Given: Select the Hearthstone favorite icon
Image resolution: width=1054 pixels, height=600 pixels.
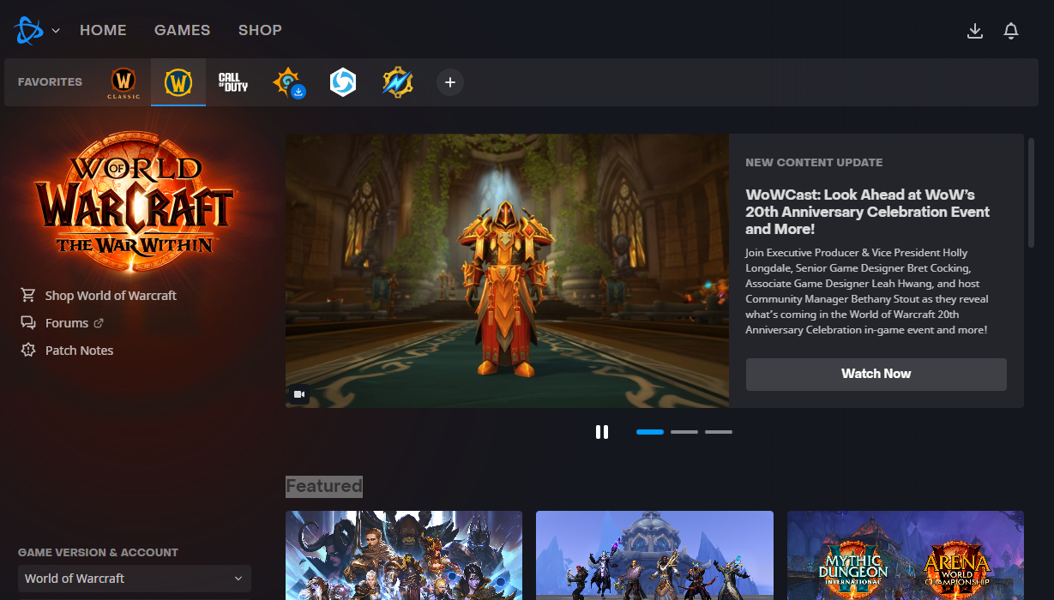Looking at the screenshot, I should pyautogui.click(x=288, y=83).
